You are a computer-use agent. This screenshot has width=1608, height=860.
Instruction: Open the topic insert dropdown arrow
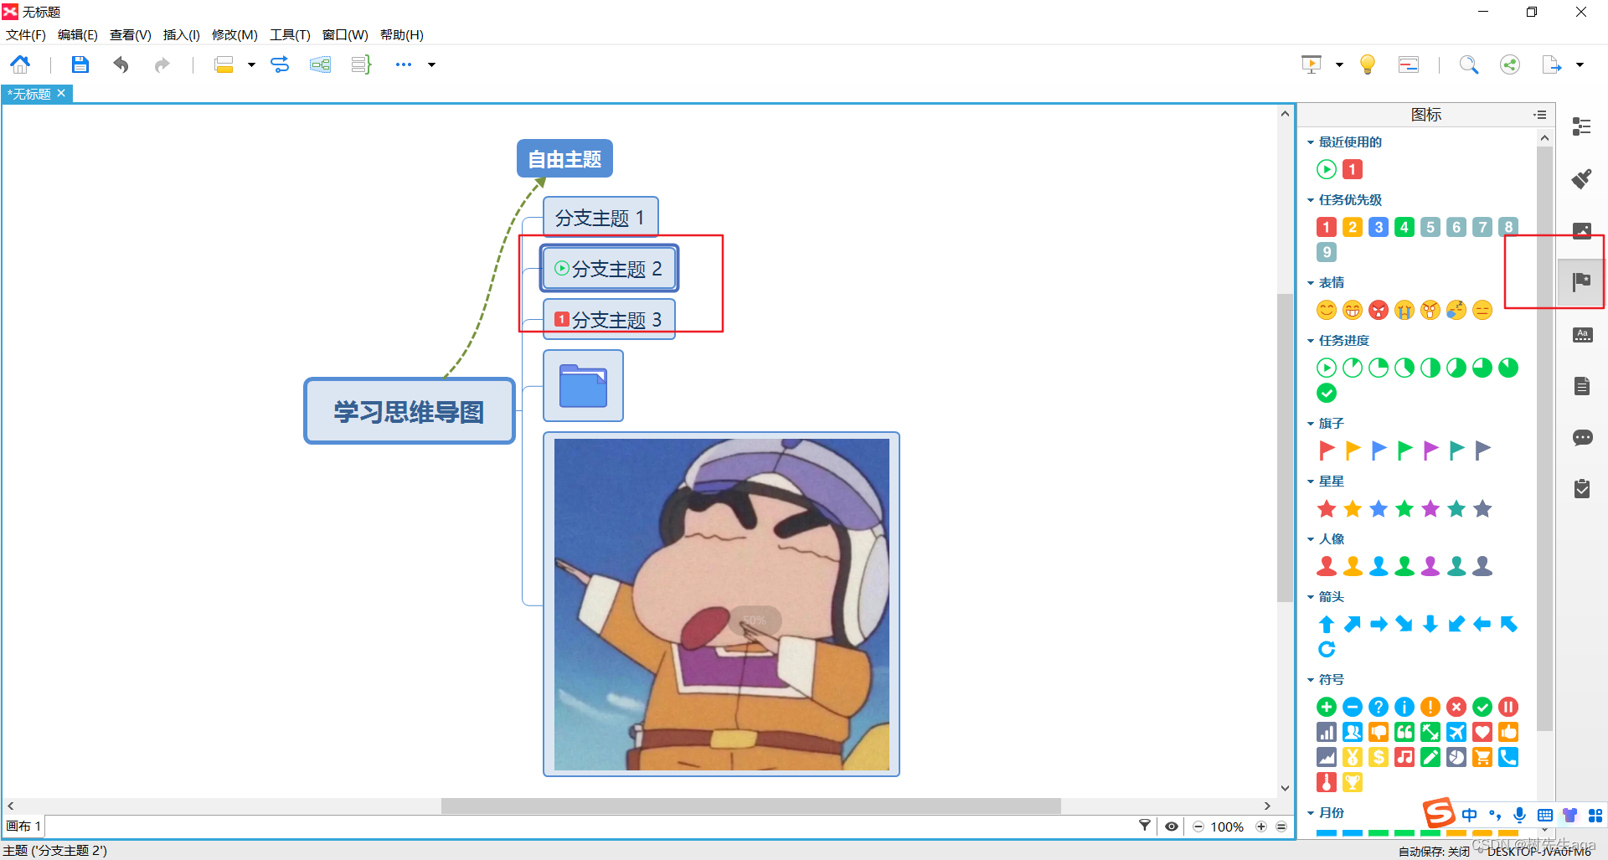coord(251,64)
